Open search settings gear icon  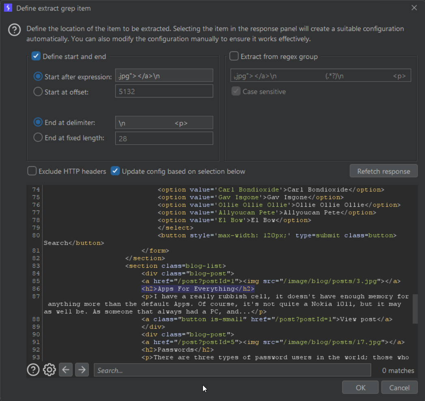(50, 370)
